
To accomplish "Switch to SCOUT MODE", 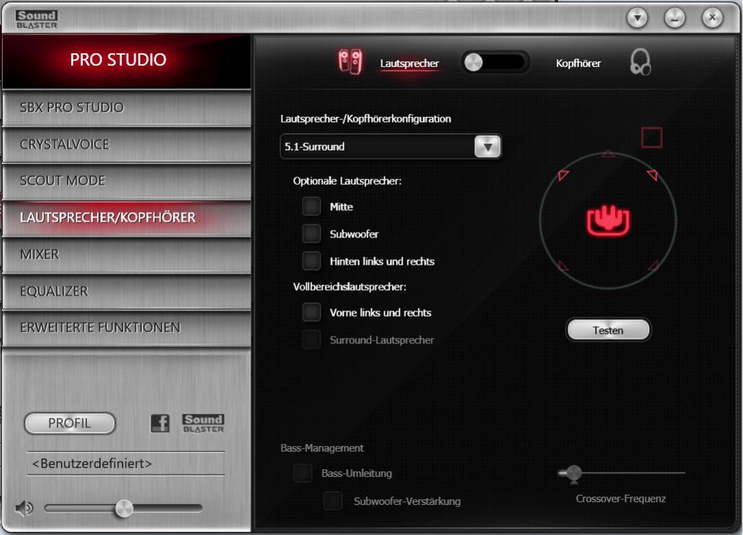I will coord(127,181).
